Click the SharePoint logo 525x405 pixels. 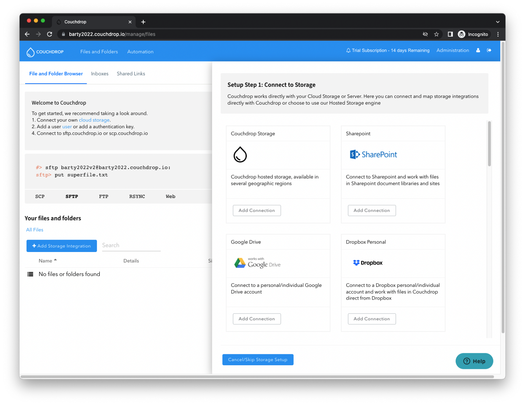[373, 154]
